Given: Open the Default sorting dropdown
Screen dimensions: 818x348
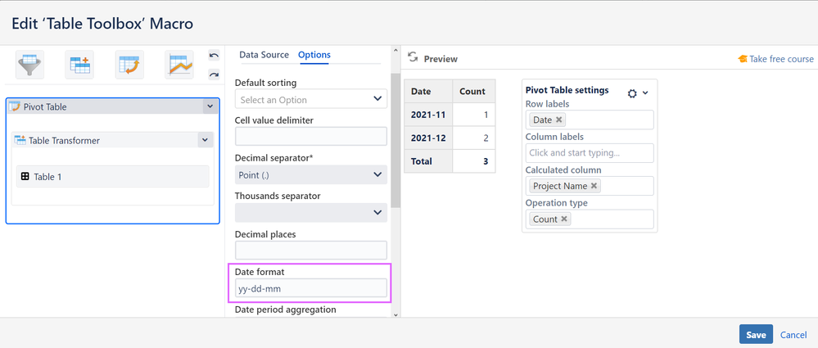Looking at the screenshot, I should (310, 99).
